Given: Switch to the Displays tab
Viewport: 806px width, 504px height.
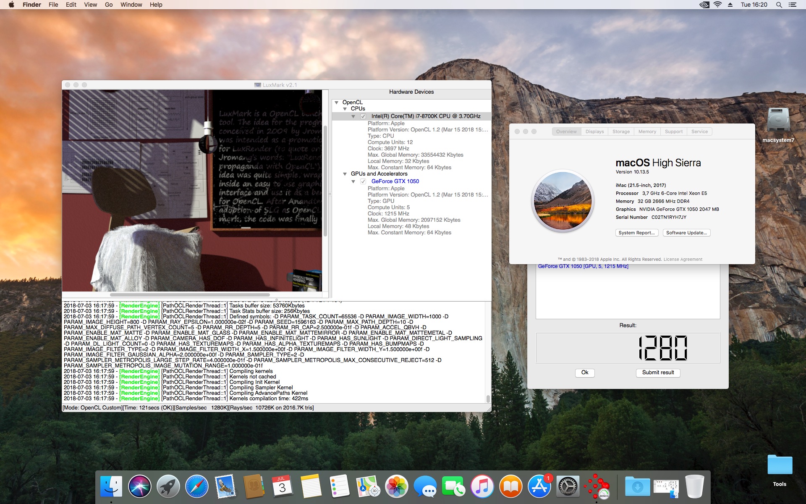Looking at the screenshot, I should (594, 131).
